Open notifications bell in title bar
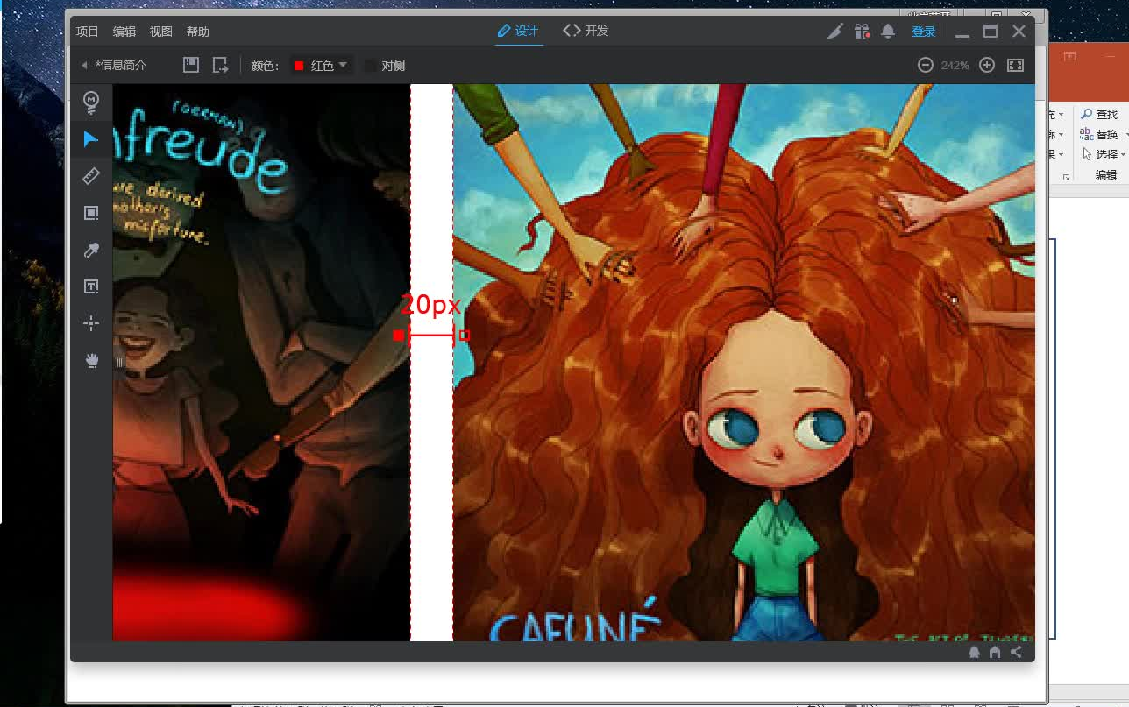Image resolution: width=1129 pixels, height=707 pixels. (x=888, y=32)
